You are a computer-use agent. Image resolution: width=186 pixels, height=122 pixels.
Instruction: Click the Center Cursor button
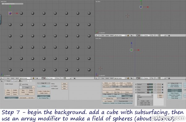pos(44,93)
